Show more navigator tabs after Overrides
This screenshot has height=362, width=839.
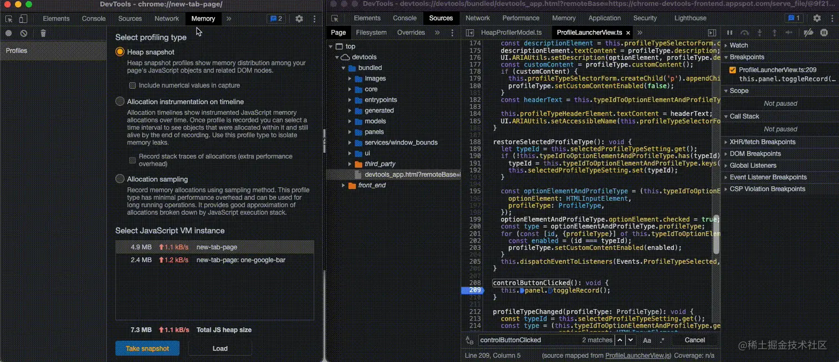pyautogui.click(x=437, y=33)
